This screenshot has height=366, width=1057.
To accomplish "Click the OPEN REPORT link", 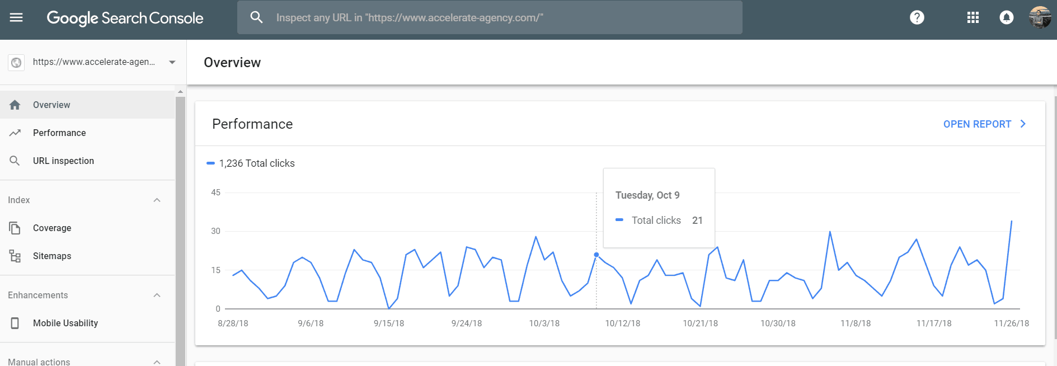I will tap(984, 124).
